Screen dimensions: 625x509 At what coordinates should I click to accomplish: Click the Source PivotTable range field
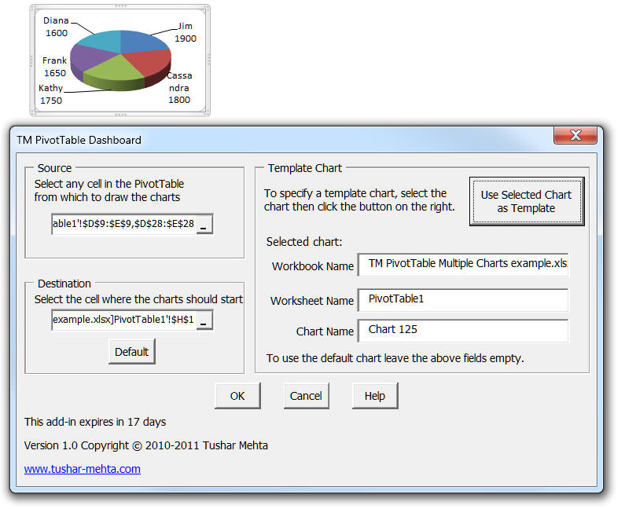click(x=123, y=225)
